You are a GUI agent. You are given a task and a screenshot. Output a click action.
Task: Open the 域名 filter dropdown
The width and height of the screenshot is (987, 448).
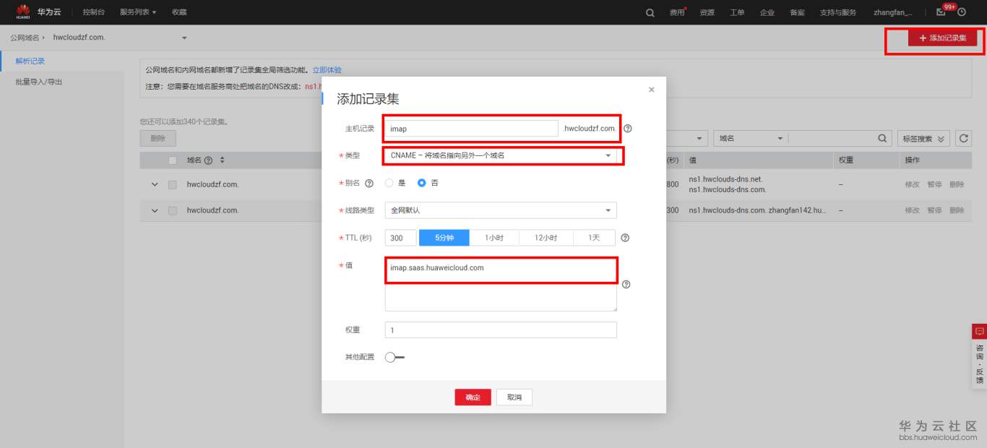[x=750, y=138]
